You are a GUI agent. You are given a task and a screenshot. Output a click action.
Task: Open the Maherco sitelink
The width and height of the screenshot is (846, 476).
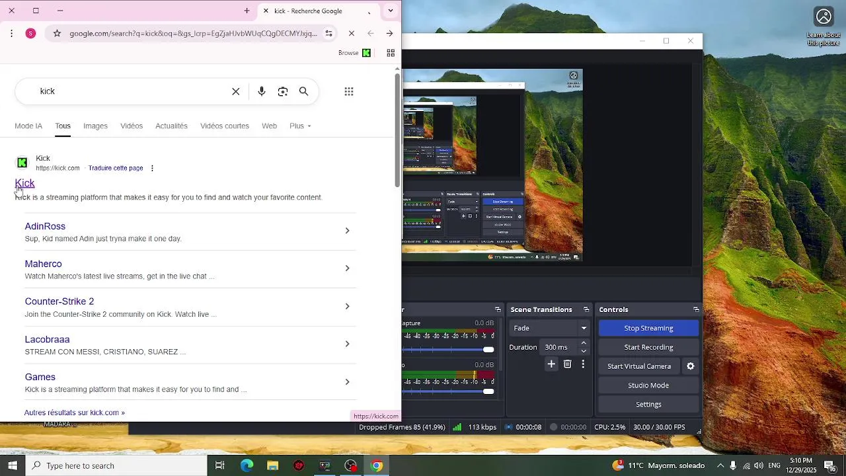[43, 264]
